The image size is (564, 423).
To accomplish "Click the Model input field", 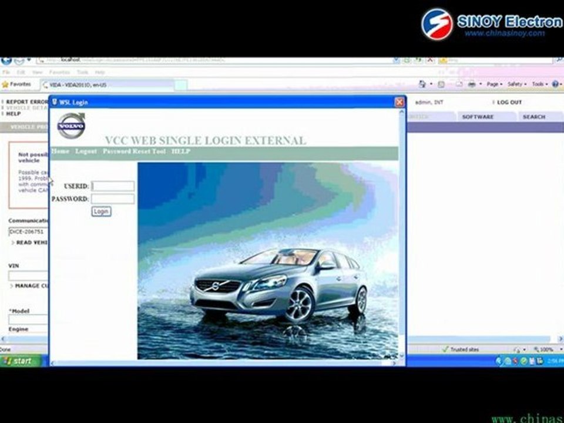I will click(28, 320).
